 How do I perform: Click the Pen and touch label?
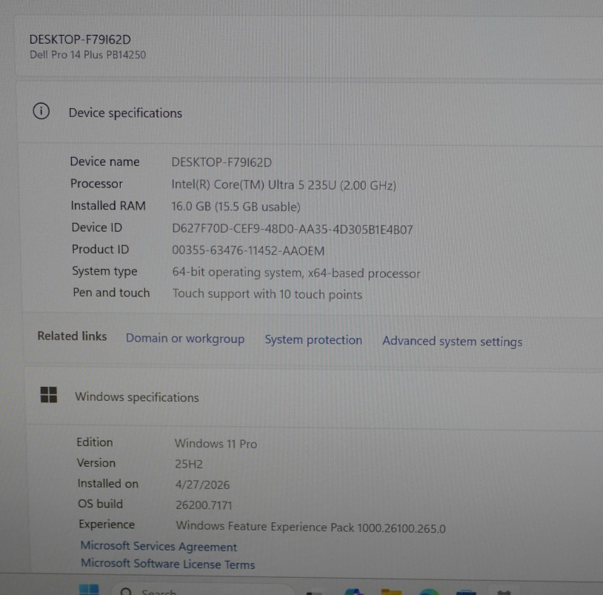[111, 293]
